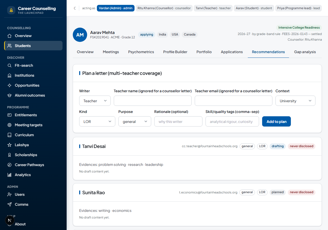Image resolution: width=328 pixels, height=230 pixels.
Task: Click the Rationale 'why this writer' field
Action: [178, 121]
